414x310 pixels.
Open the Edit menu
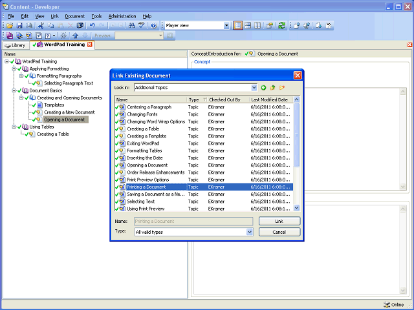click(25, 16)
